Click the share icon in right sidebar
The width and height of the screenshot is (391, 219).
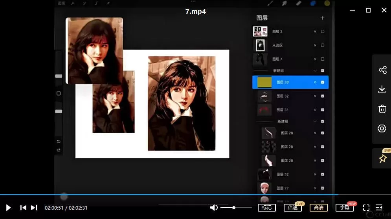point(382,70)
